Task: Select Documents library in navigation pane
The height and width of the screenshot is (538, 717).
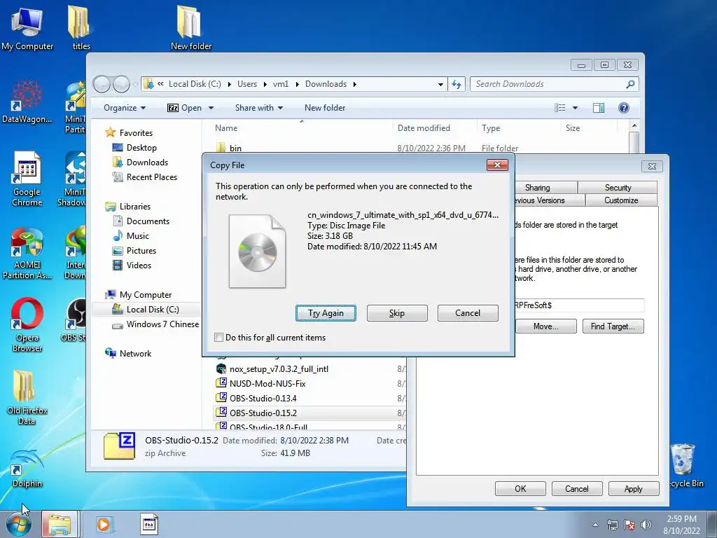Action: [x=148, y=221]
